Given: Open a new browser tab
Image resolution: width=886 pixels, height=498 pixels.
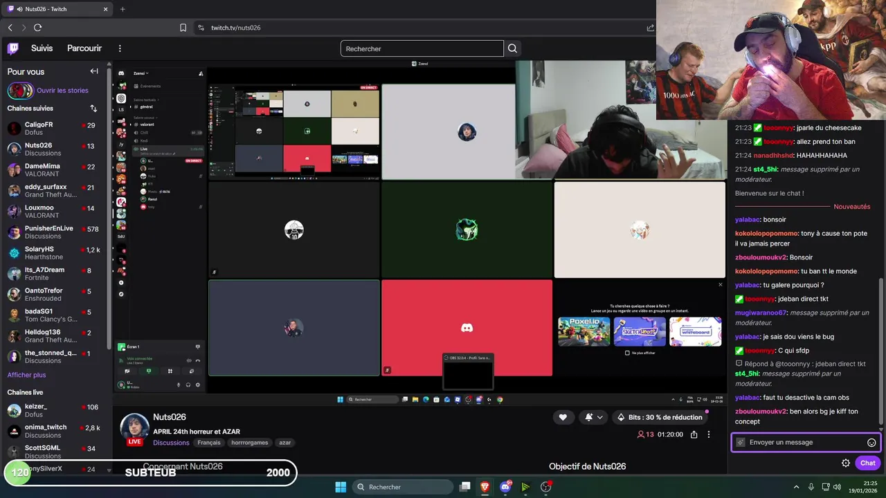Looking at the screenshot, I should coord(123,9).
